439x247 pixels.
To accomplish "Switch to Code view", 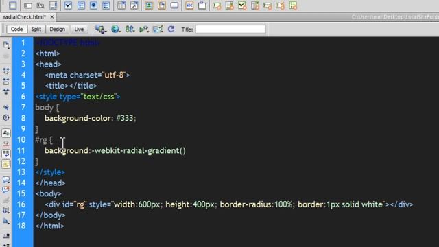I will coord(16,29).
